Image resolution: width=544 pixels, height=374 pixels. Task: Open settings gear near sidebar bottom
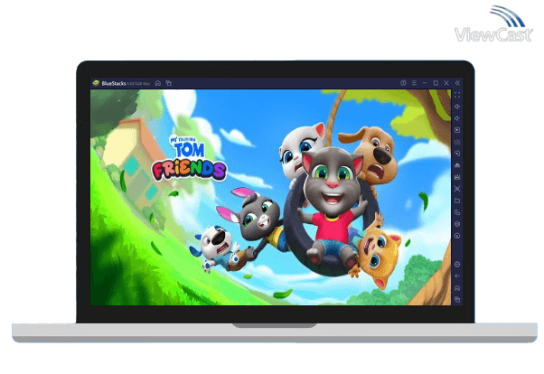[457, 265]
